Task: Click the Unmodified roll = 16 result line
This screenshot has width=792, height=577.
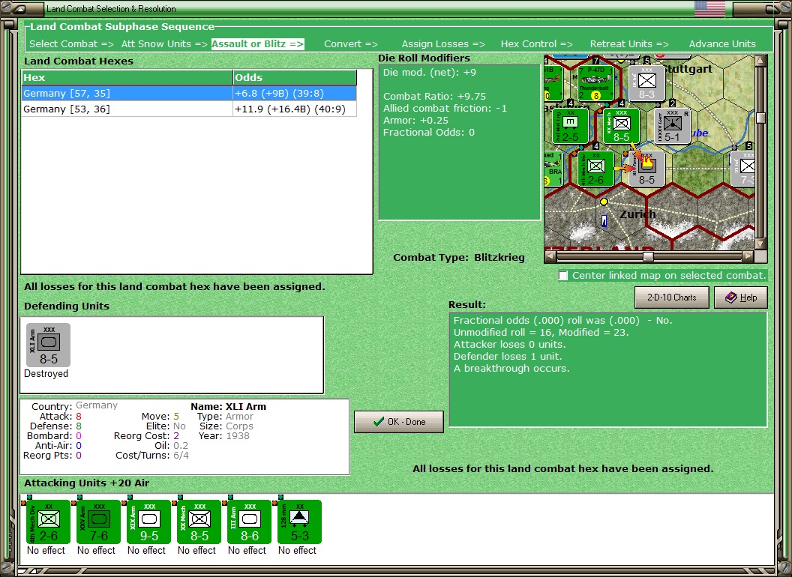Action: point(541,333)
